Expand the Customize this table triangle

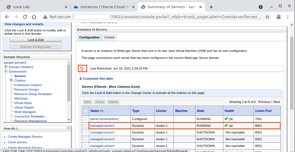tap(81, 79)
